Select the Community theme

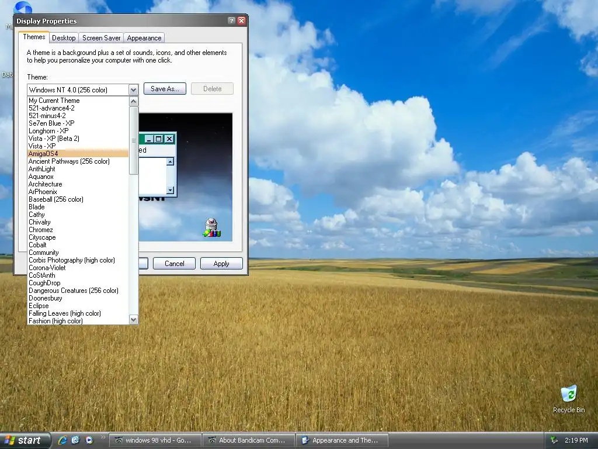coord(78,253)
